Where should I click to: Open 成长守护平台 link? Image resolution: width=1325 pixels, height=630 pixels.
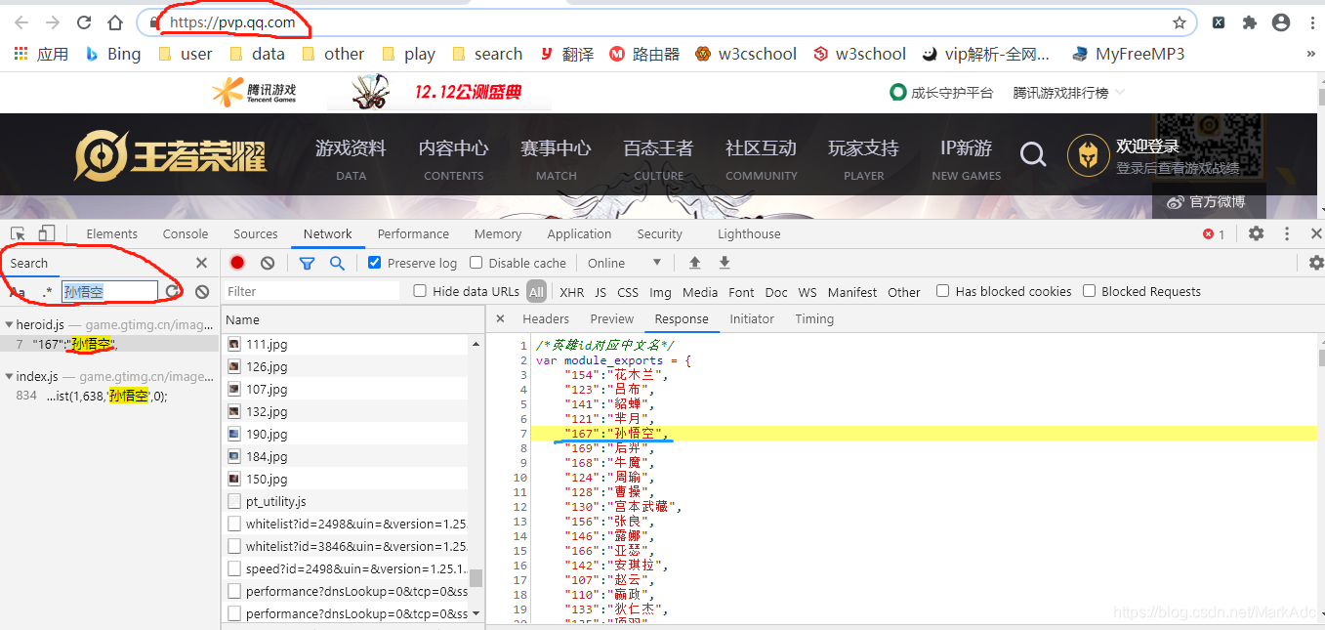coord(942,93)
